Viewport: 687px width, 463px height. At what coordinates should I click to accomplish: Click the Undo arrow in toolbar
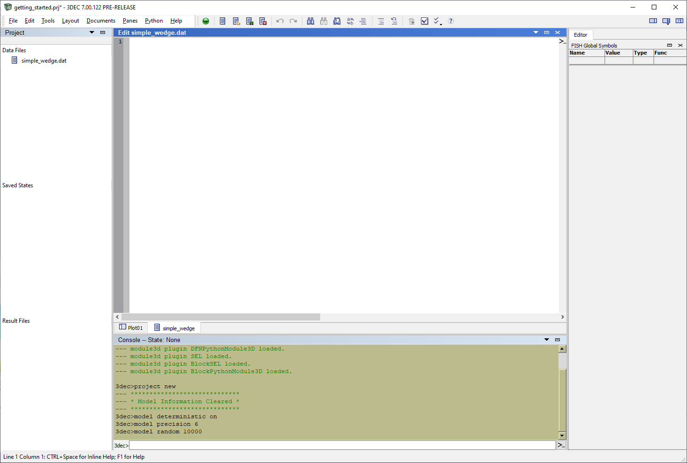[x=280, y=21]
